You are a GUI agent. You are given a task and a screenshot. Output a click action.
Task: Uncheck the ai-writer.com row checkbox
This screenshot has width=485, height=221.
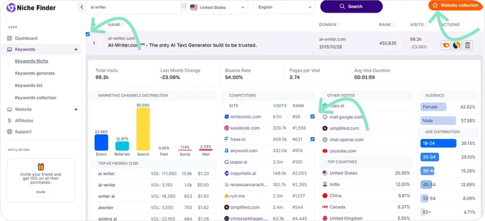point(88,34)
